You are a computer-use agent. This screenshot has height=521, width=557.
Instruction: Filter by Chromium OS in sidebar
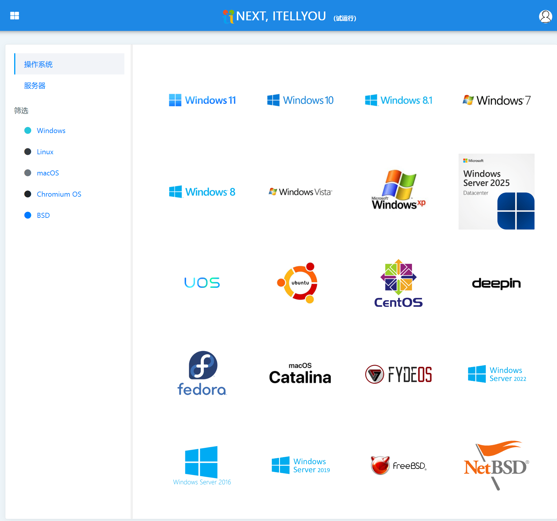pos(59,194)
